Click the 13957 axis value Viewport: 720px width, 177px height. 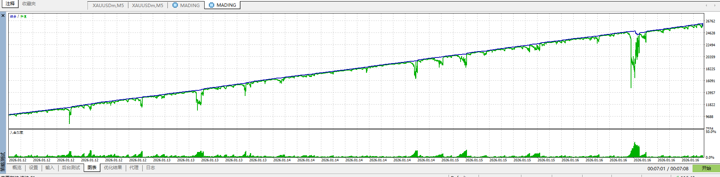tap(710, 93)
